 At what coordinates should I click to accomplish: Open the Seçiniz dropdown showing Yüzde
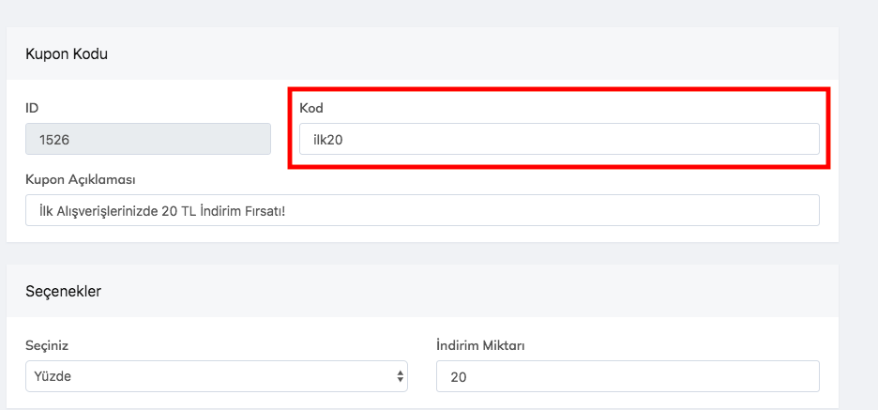[216, 376]
